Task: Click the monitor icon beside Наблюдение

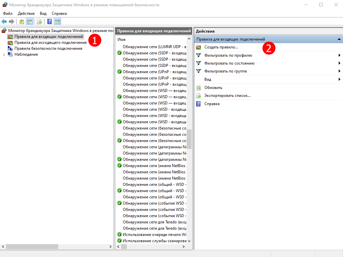Action: (x=10, y=54)
